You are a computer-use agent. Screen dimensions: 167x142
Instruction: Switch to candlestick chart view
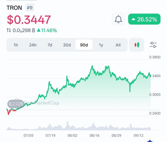[x=137, y=45]
